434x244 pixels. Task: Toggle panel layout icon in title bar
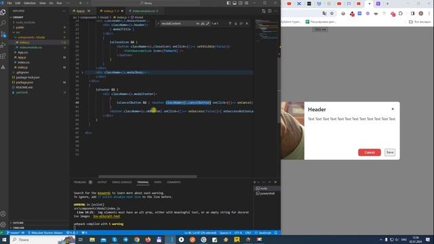235,3
